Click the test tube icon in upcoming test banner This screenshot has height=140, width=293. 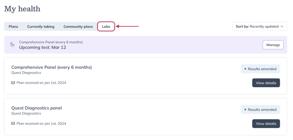click(12, 45)
